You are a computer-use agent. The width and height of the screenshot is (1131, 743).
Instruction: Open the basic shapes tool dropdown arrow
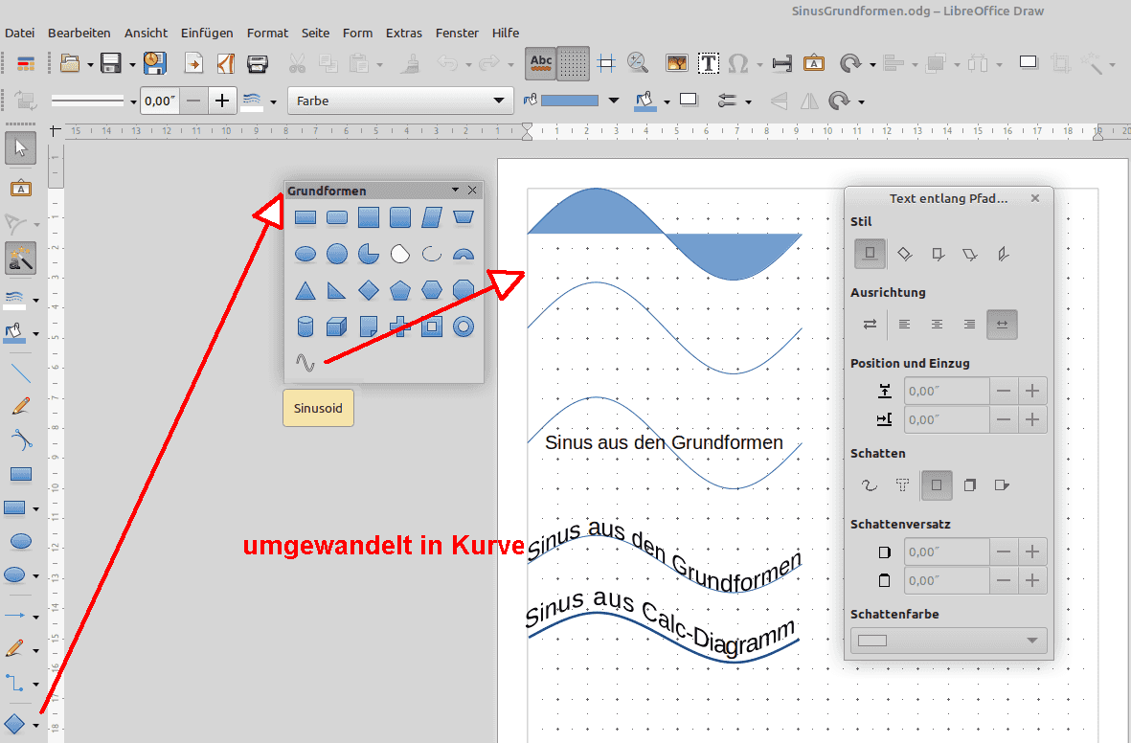[36, 725]
